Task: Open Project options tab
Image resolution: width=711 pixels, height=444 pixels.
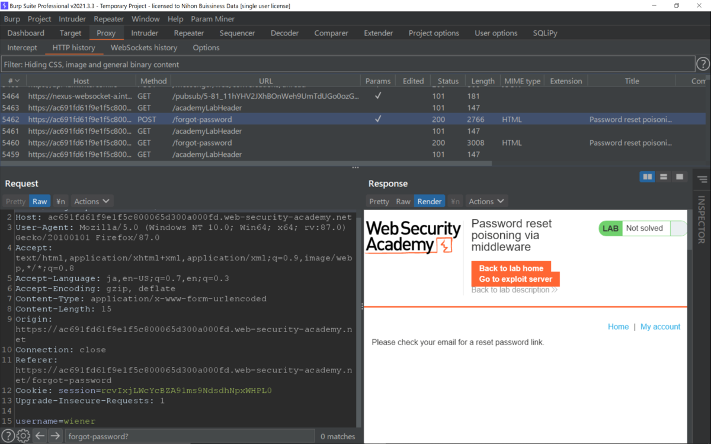Action: click(434, 33)
